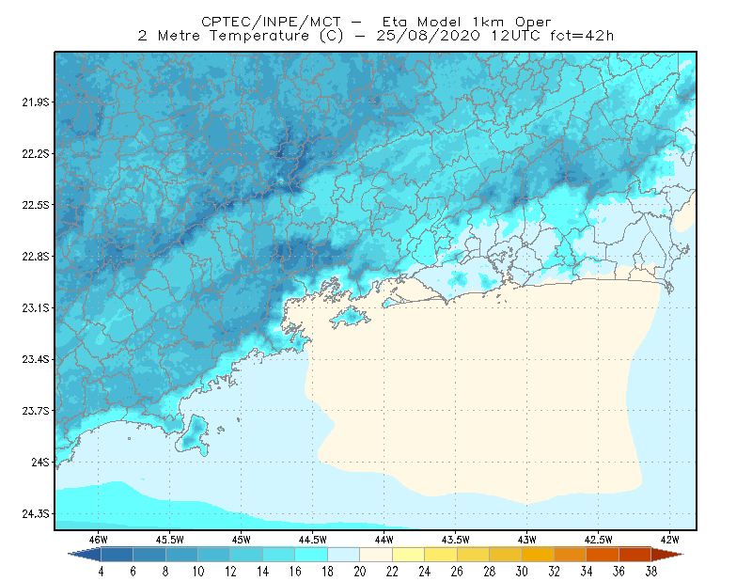
Task: Click the CPTEC/INPE/MCT header text
Action: (x=271, y=22)
